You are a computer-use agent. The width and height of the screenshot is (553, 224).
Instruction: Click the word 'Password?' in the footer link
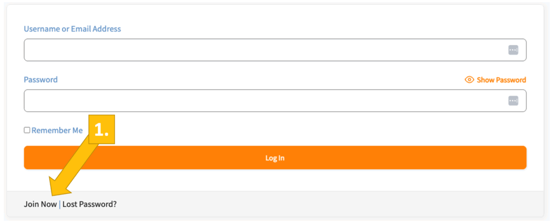99,204
